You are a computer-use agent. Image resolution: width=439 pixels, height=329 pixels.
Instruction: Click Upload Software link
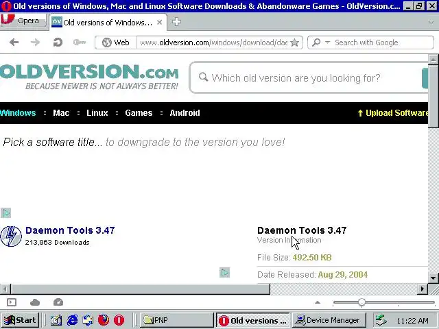point(393,113)
